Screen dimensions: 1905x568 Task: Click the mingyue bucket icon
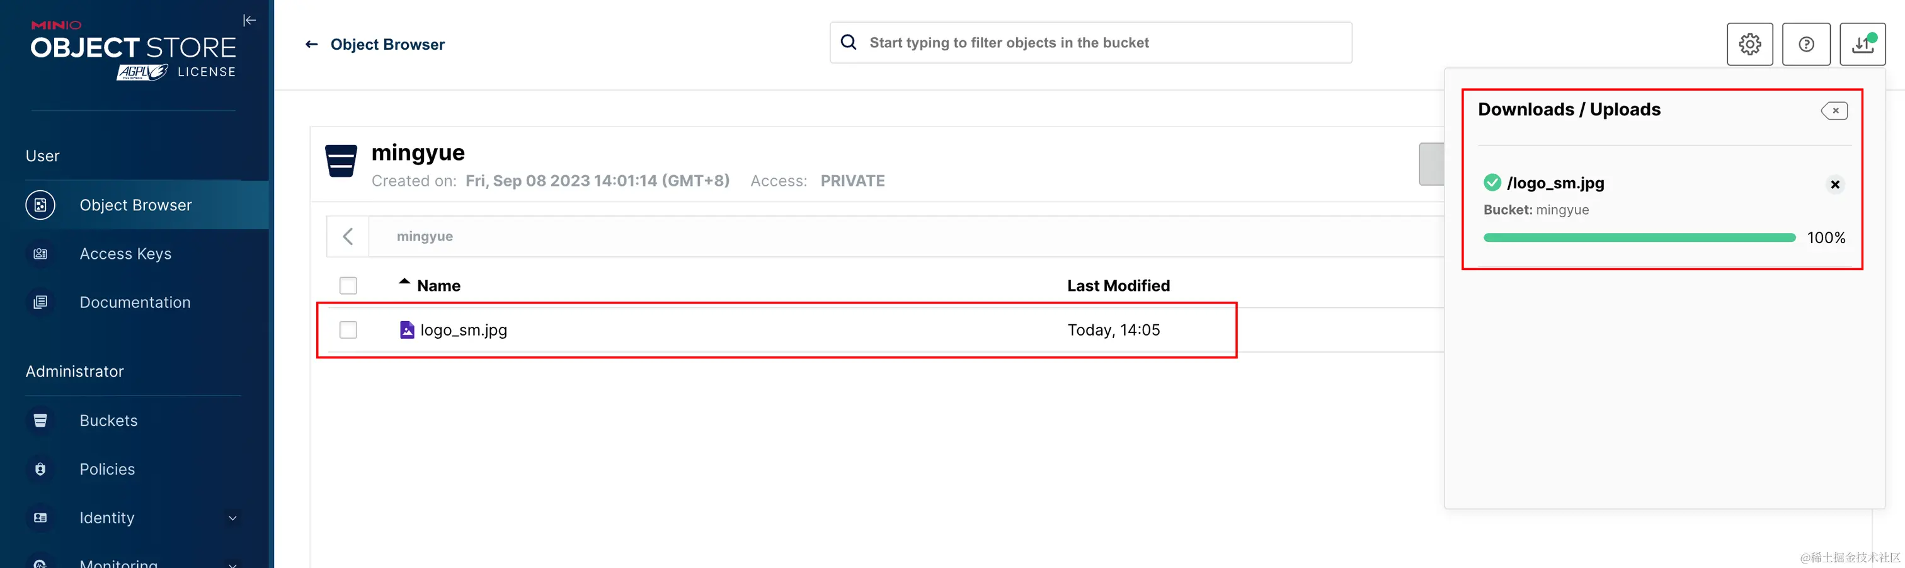[x=341, y=161]
